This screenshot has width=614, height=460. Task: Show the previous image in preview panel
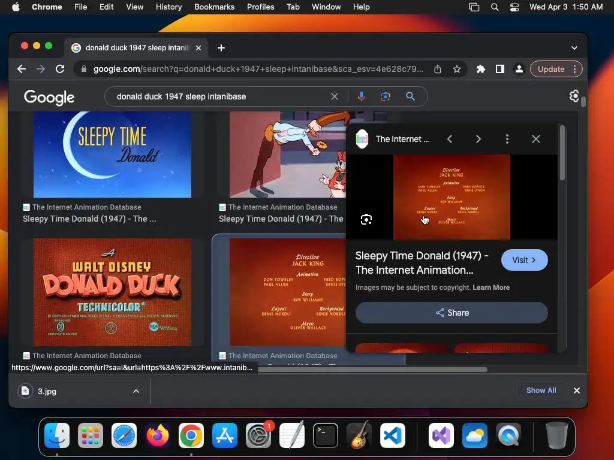450,139
